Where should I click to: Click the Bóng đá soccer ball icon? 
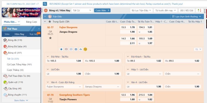[5, 40]
